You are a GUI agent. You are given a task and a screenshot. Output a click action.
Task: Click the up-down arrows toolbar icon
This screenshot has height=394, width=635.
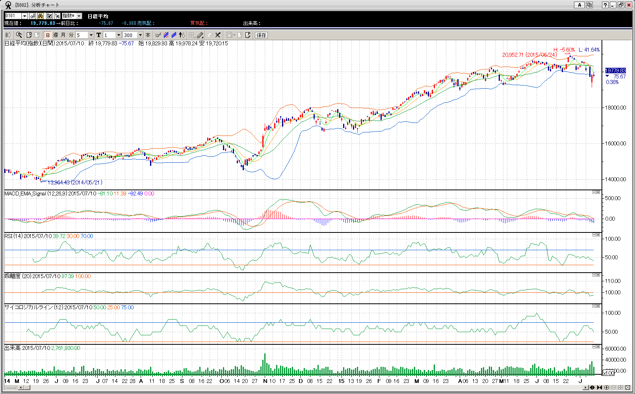coord(182,35)
